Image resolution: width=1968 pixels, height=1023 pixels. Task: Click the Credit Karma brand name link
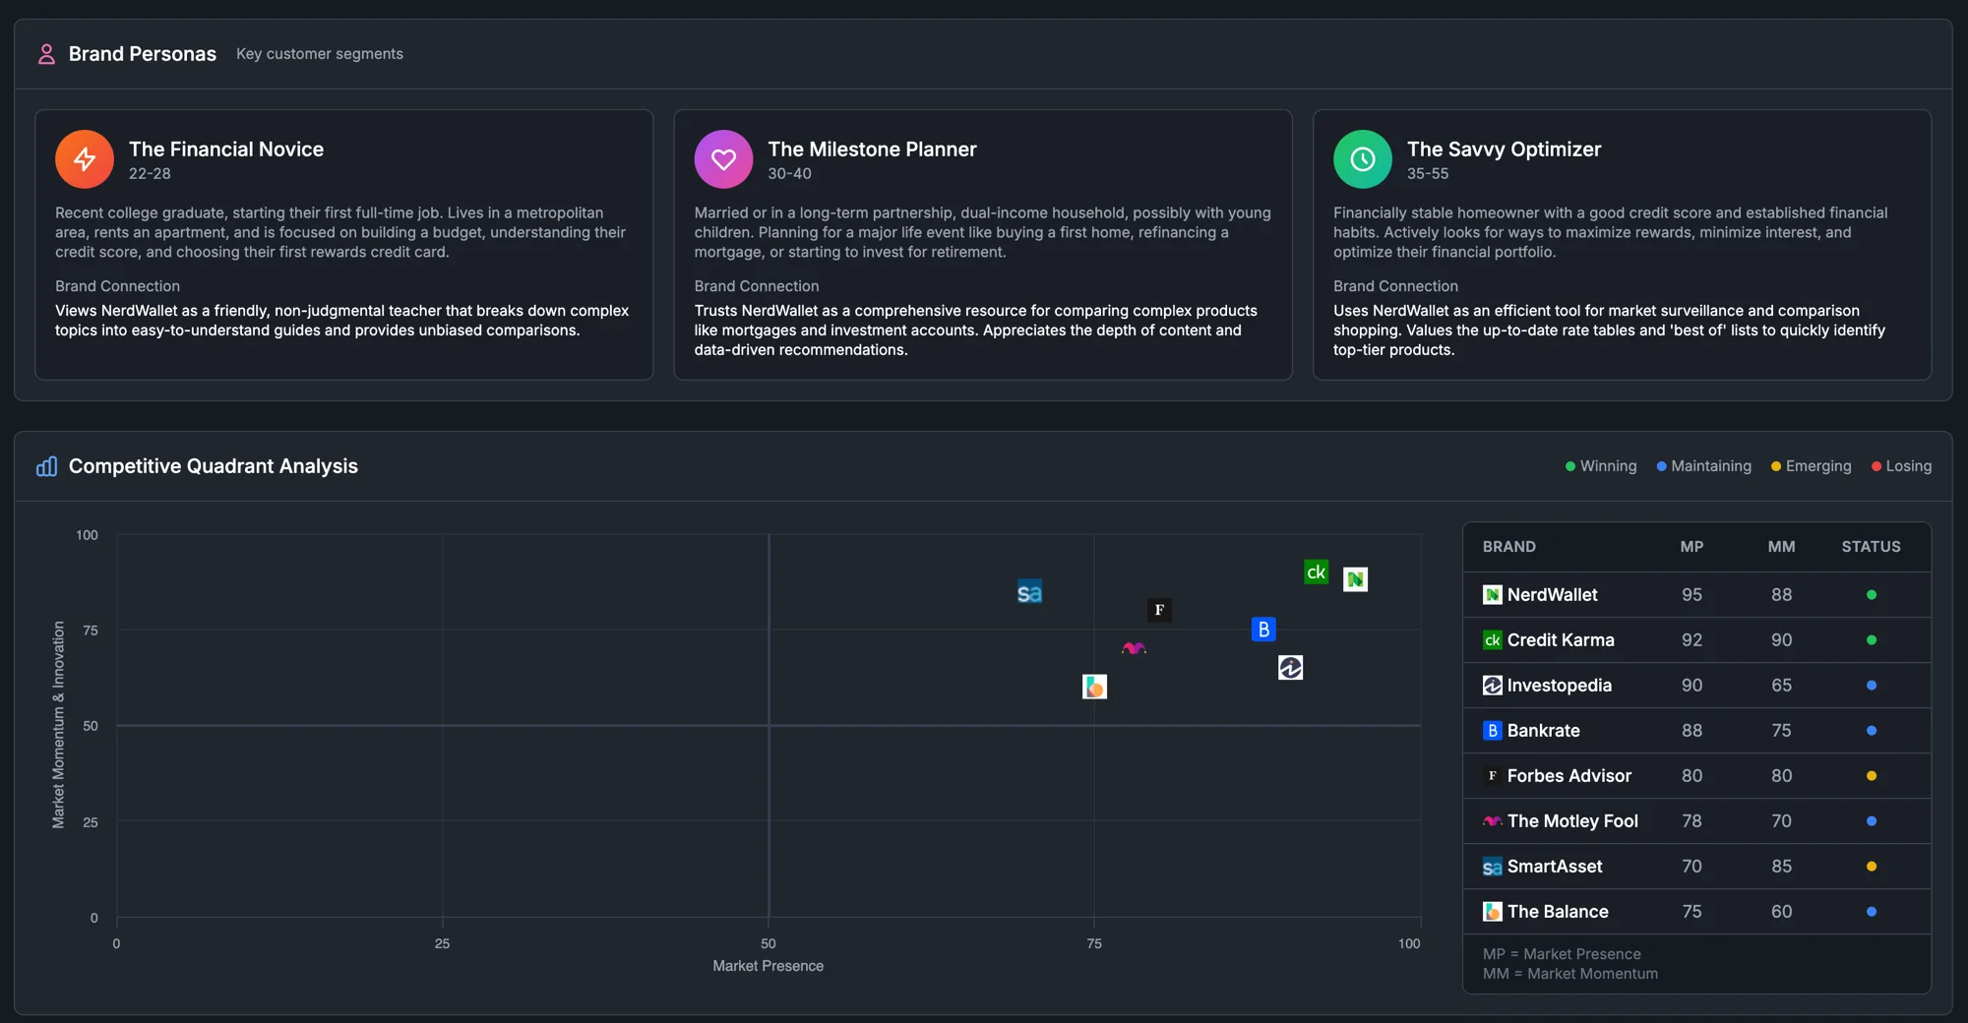click(x=1561, y=639)
